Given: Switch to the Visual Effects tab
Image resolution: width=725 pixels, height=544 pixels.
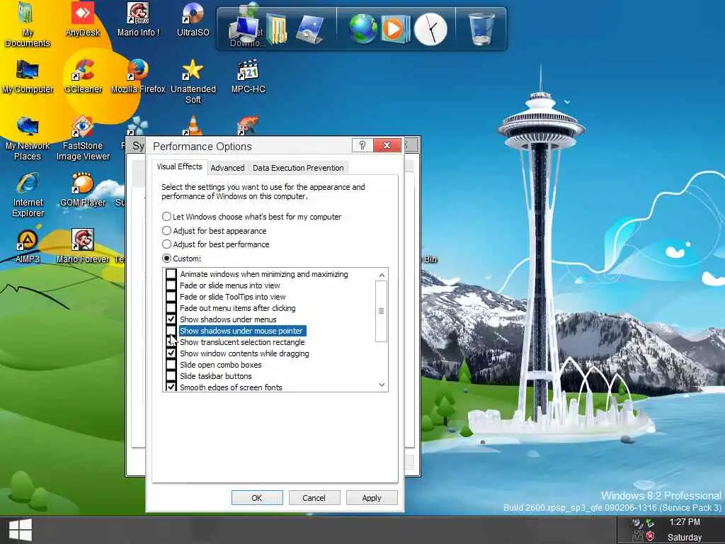Looking at the screenshot, I should [x=179, y=166].
